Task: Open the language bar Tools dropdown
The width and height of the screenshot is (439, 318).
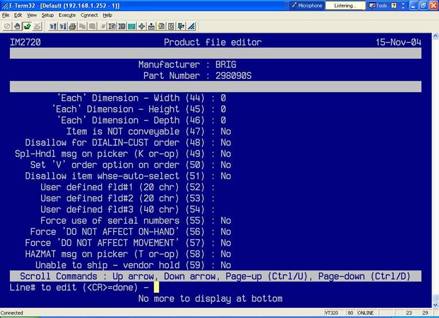Action: (378, 6)
